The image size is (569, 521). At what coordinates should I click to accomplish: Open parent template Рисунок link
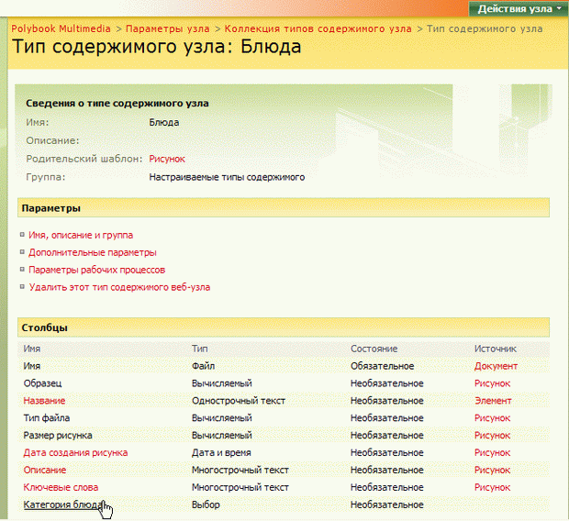click(167, 159)
